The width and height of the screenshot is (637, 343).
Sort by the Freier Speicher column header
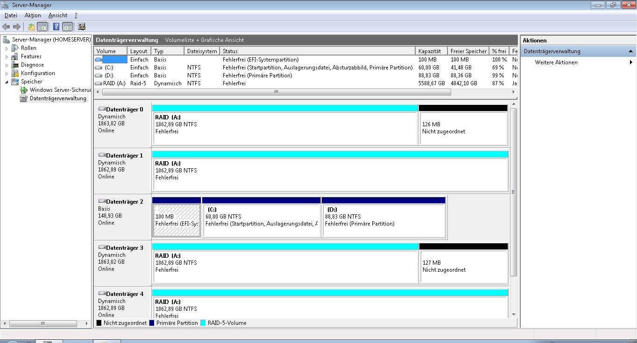(x=468, y=51)
